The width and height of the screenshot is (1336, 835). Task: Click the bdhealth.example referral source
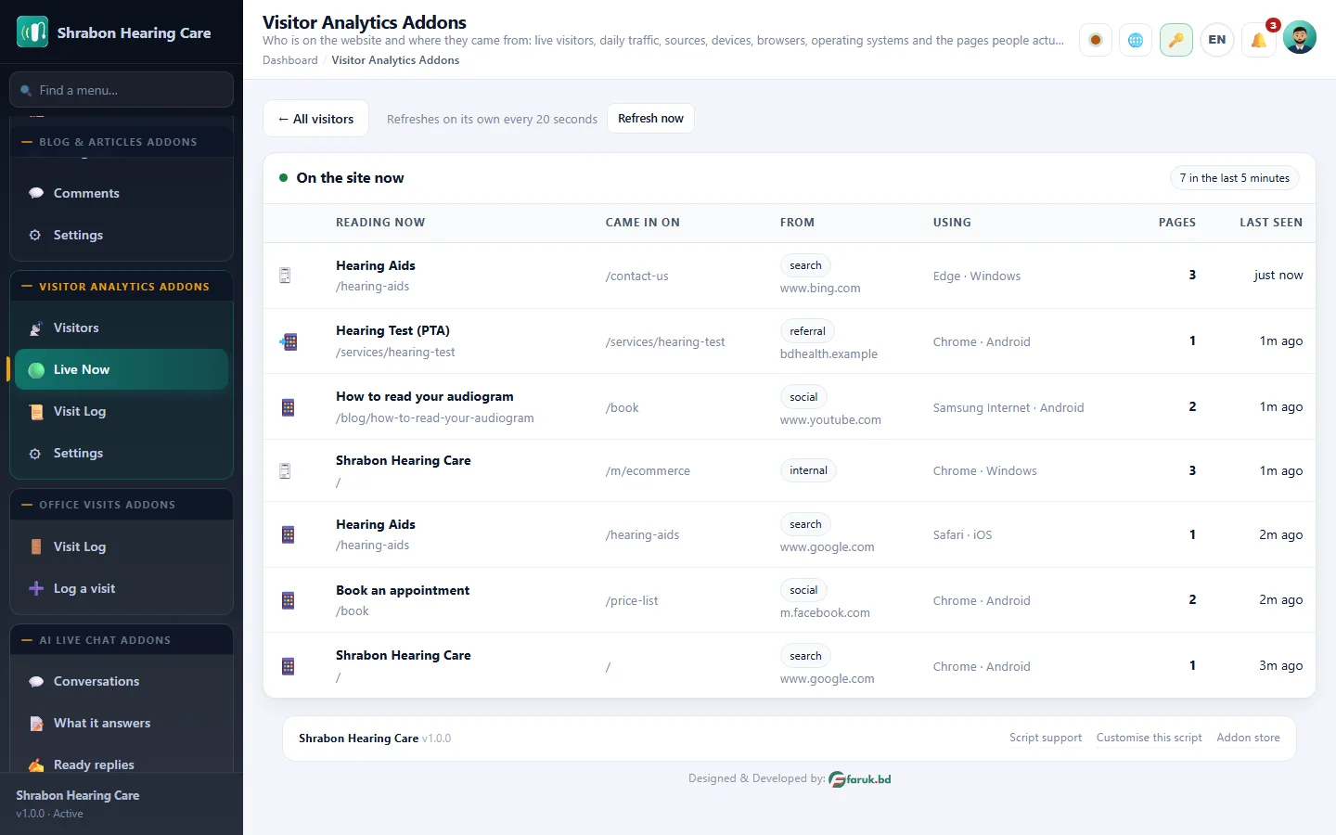(829, 353)
